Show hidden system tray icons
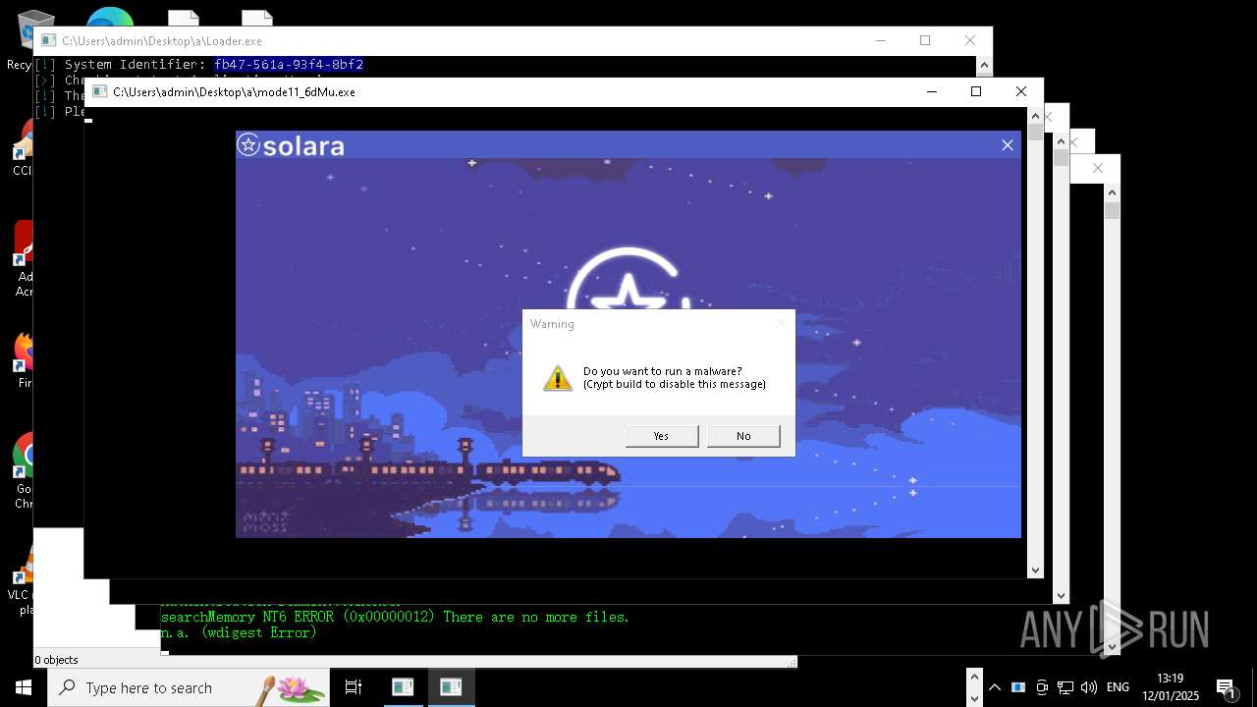 pyautogui.click(x=995, y=687)
